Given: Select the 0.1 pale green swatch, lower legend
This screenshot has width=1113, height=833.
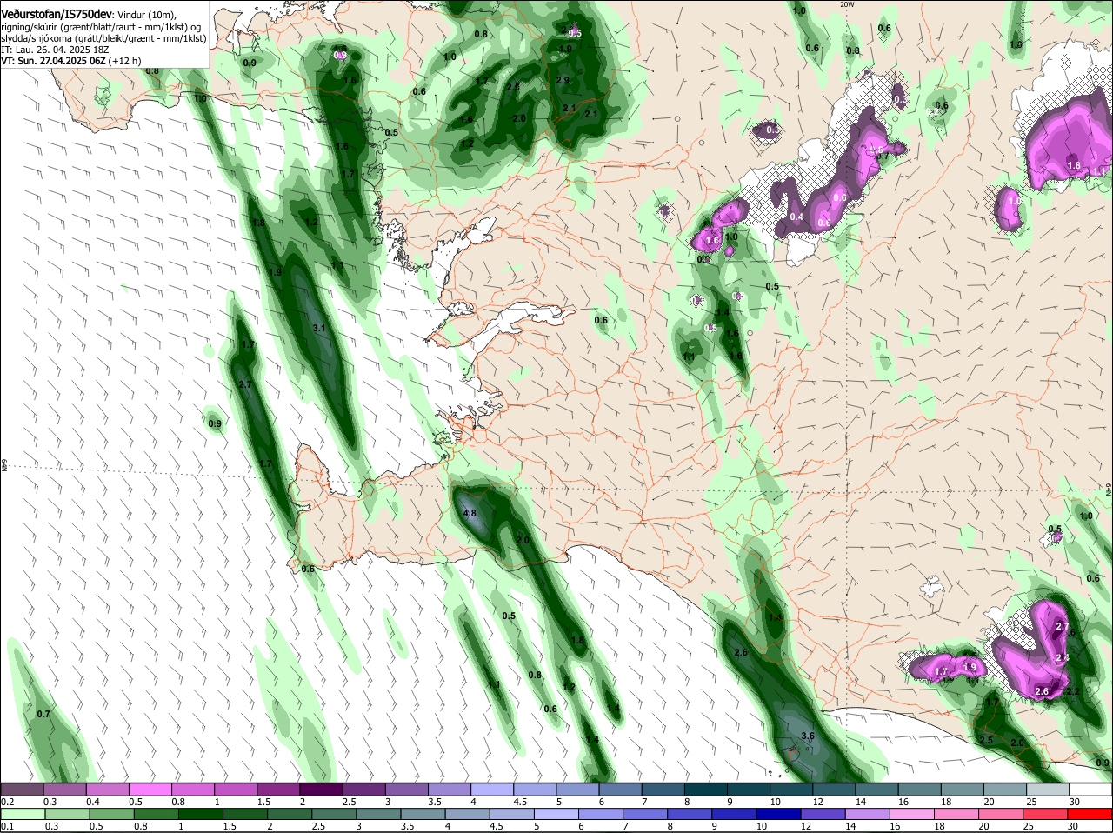Looking at the screenshot, I should pyautogui.click(x=22, y=814).
